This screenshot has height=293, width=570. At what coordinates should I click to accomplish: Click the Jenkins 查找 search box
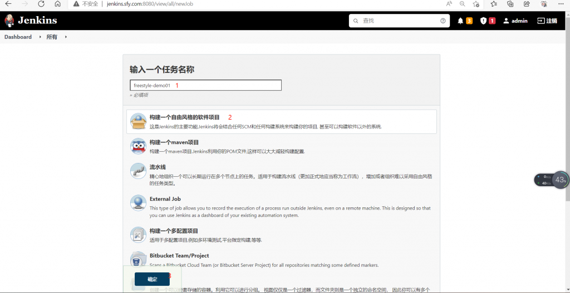point(399,21)
